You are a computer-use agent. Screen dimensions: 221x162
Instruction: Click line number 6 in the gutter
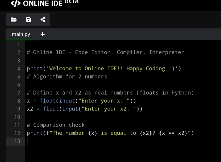tap(19, 85)
